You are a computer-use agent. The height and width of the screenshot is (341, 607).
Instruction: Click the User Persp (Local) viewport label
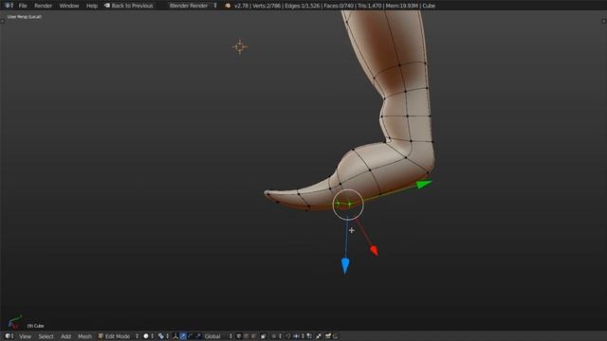(24, 17)
